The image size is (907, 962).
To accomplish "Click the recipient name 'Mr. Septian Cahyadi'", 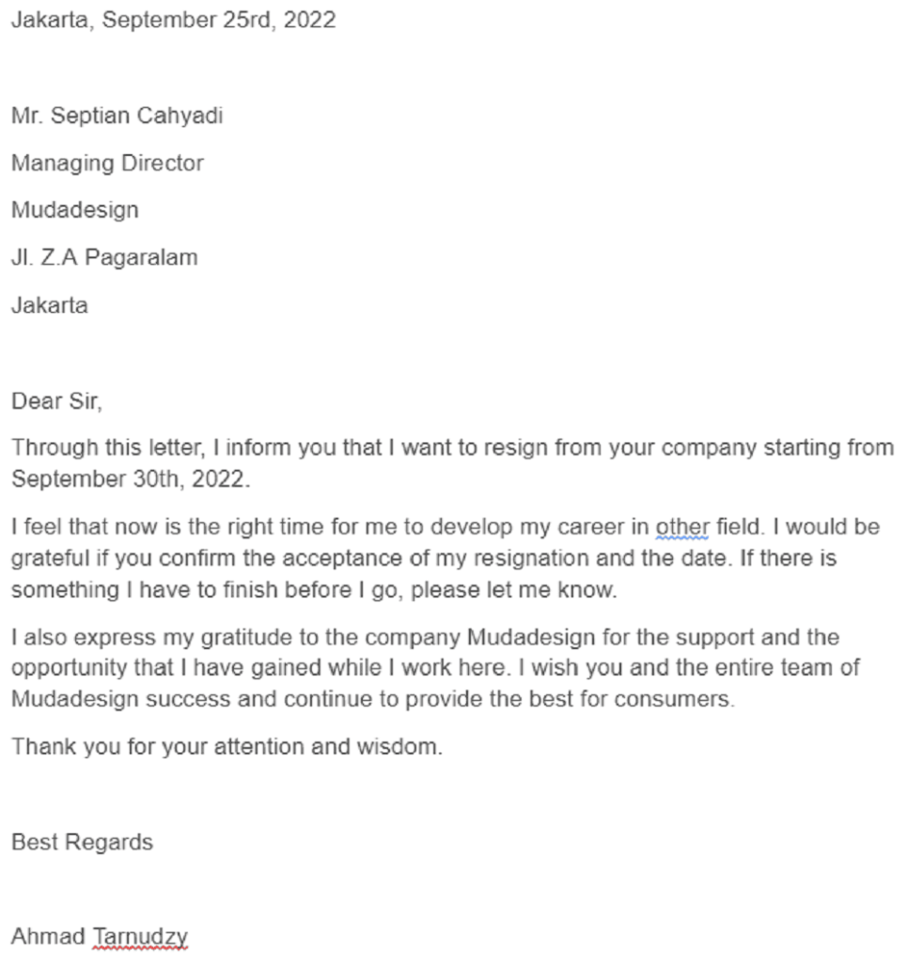I will click(117, 116).
